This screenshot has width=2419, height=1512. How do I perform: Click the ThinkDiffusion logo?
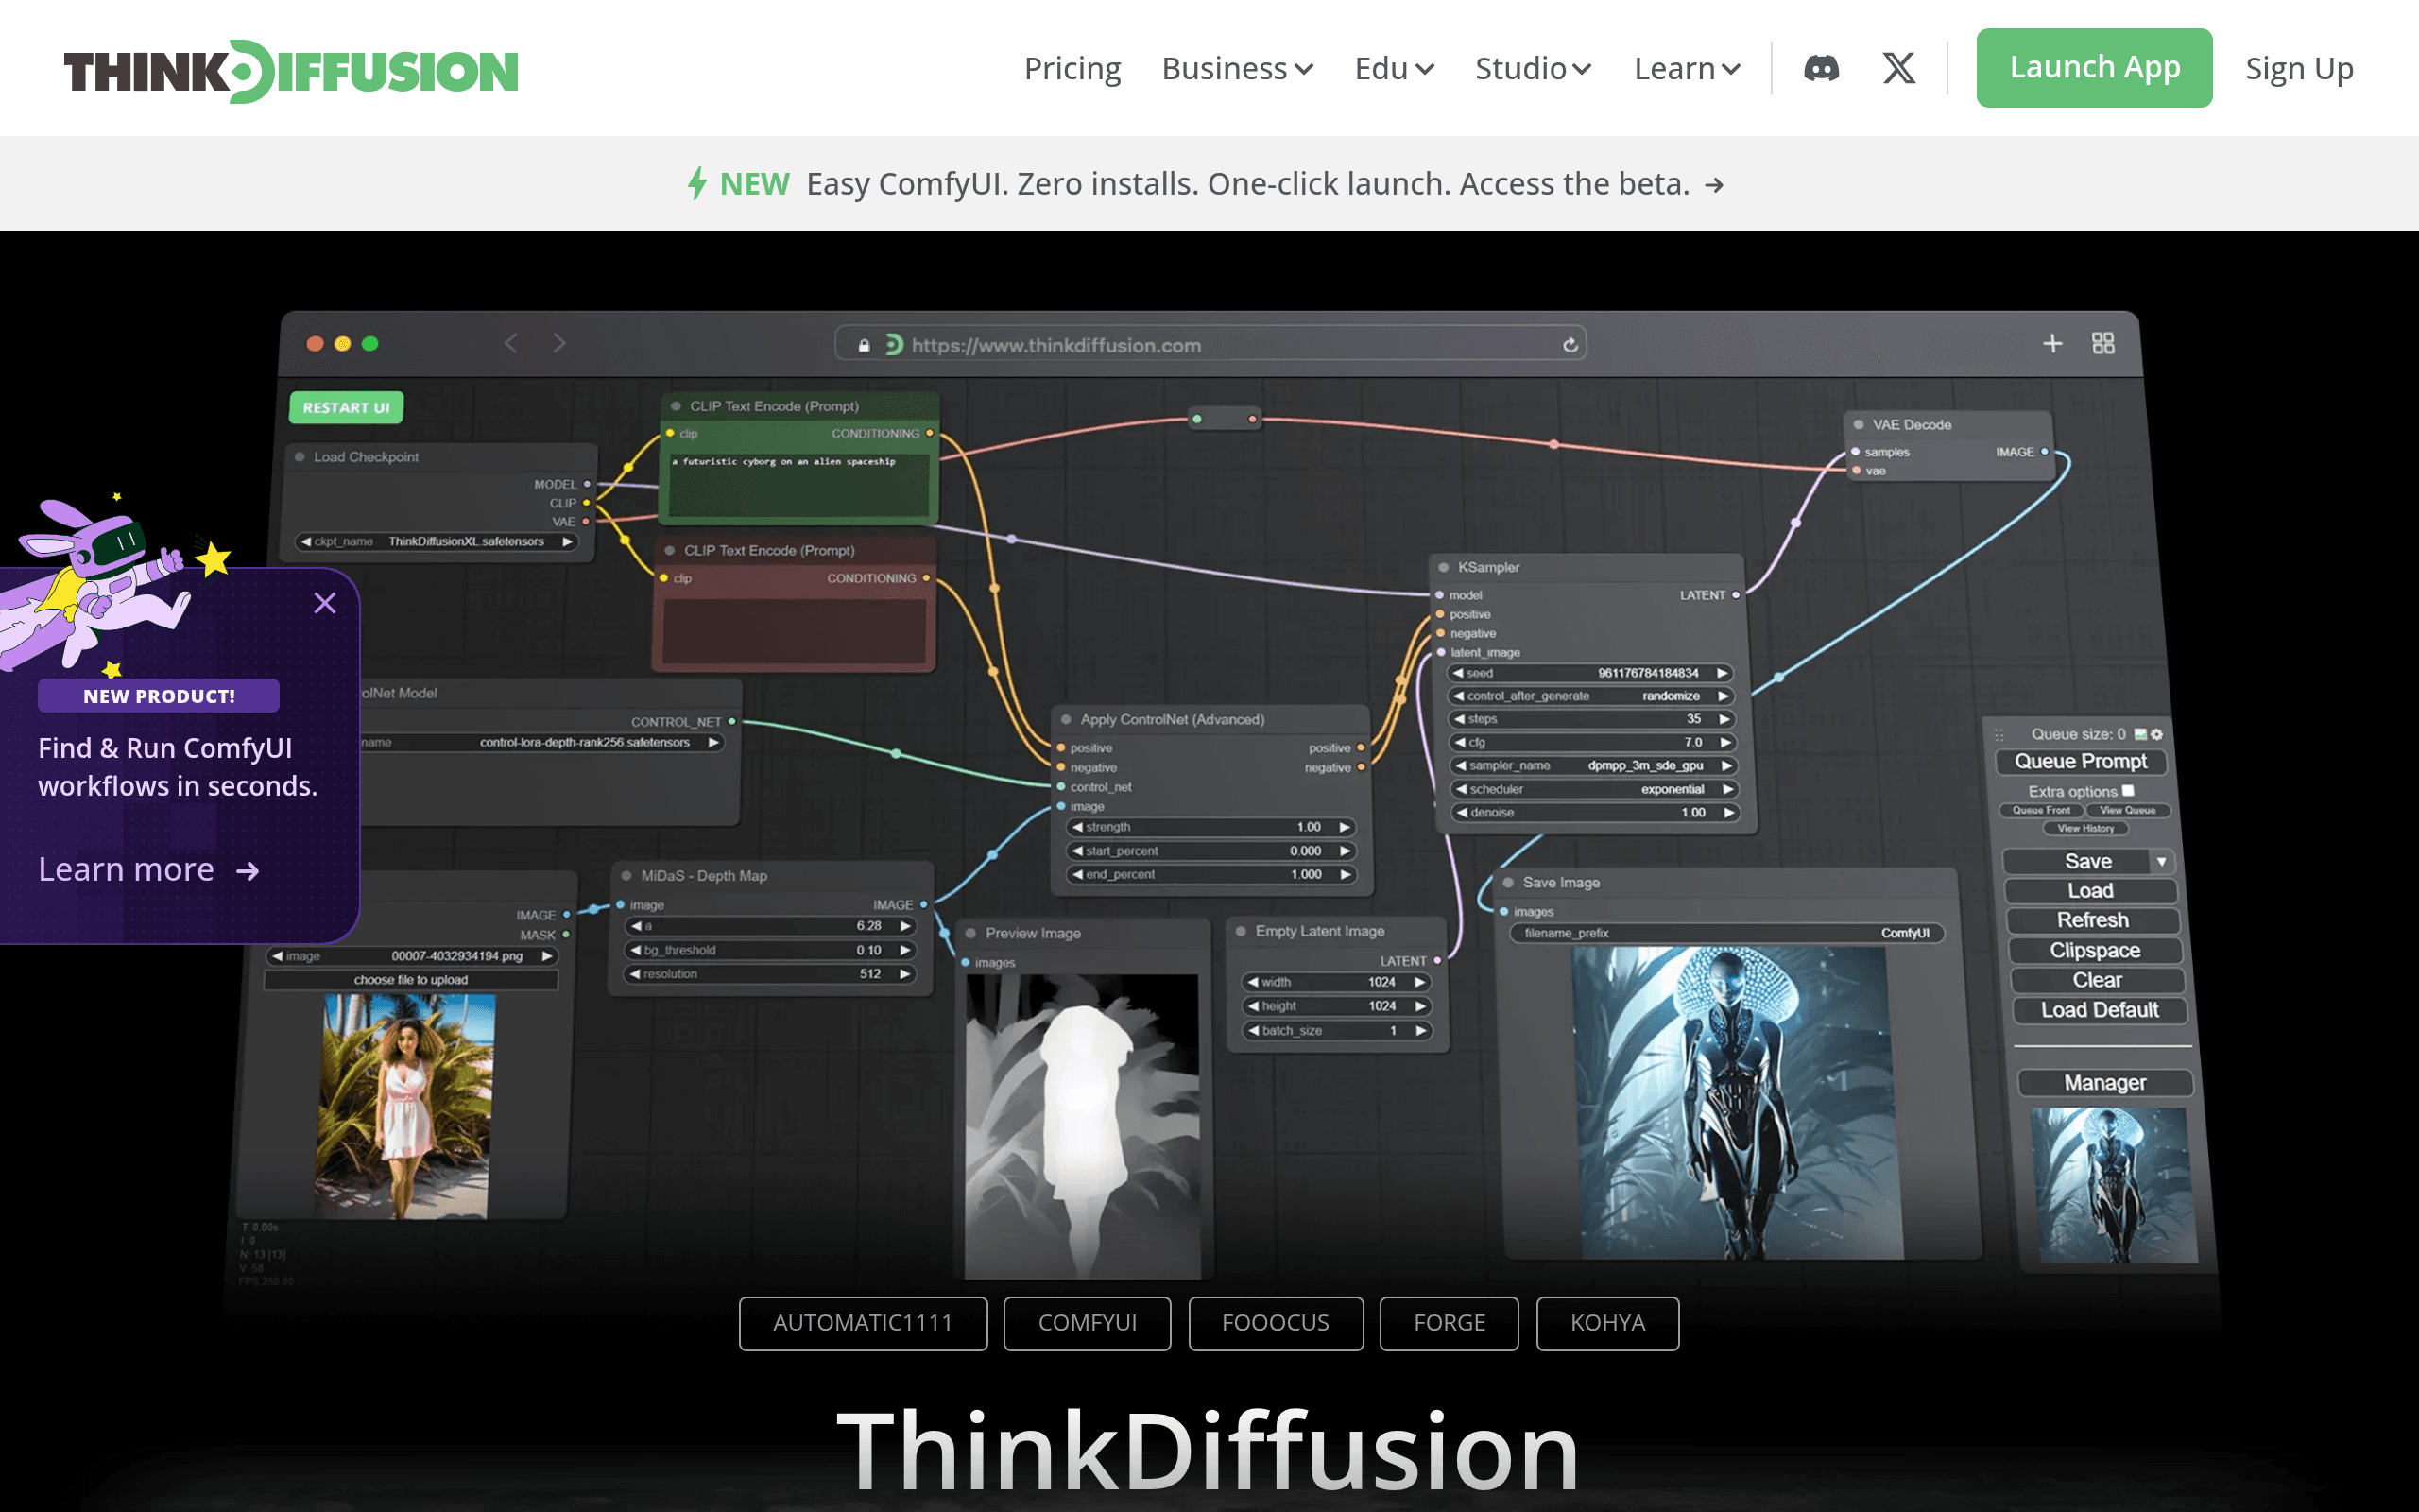[291, 71]
